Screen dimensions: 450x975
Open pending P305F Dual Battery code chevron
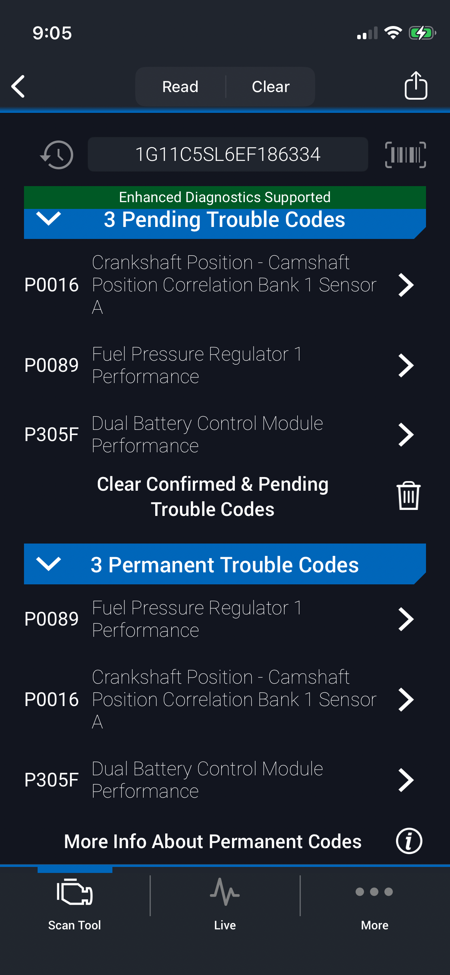[406, 435]
